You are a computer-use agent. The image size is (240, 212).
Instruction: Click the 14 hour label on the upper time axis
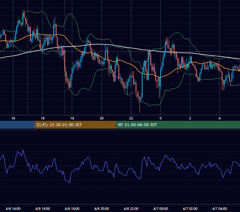[13, 118]
